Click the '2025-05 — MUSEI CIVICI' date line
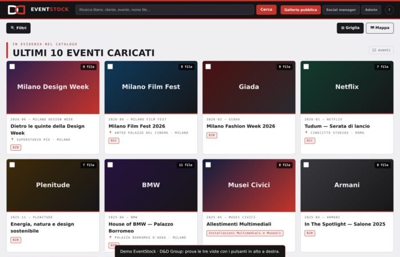400x257 pixels. [231, 217]
